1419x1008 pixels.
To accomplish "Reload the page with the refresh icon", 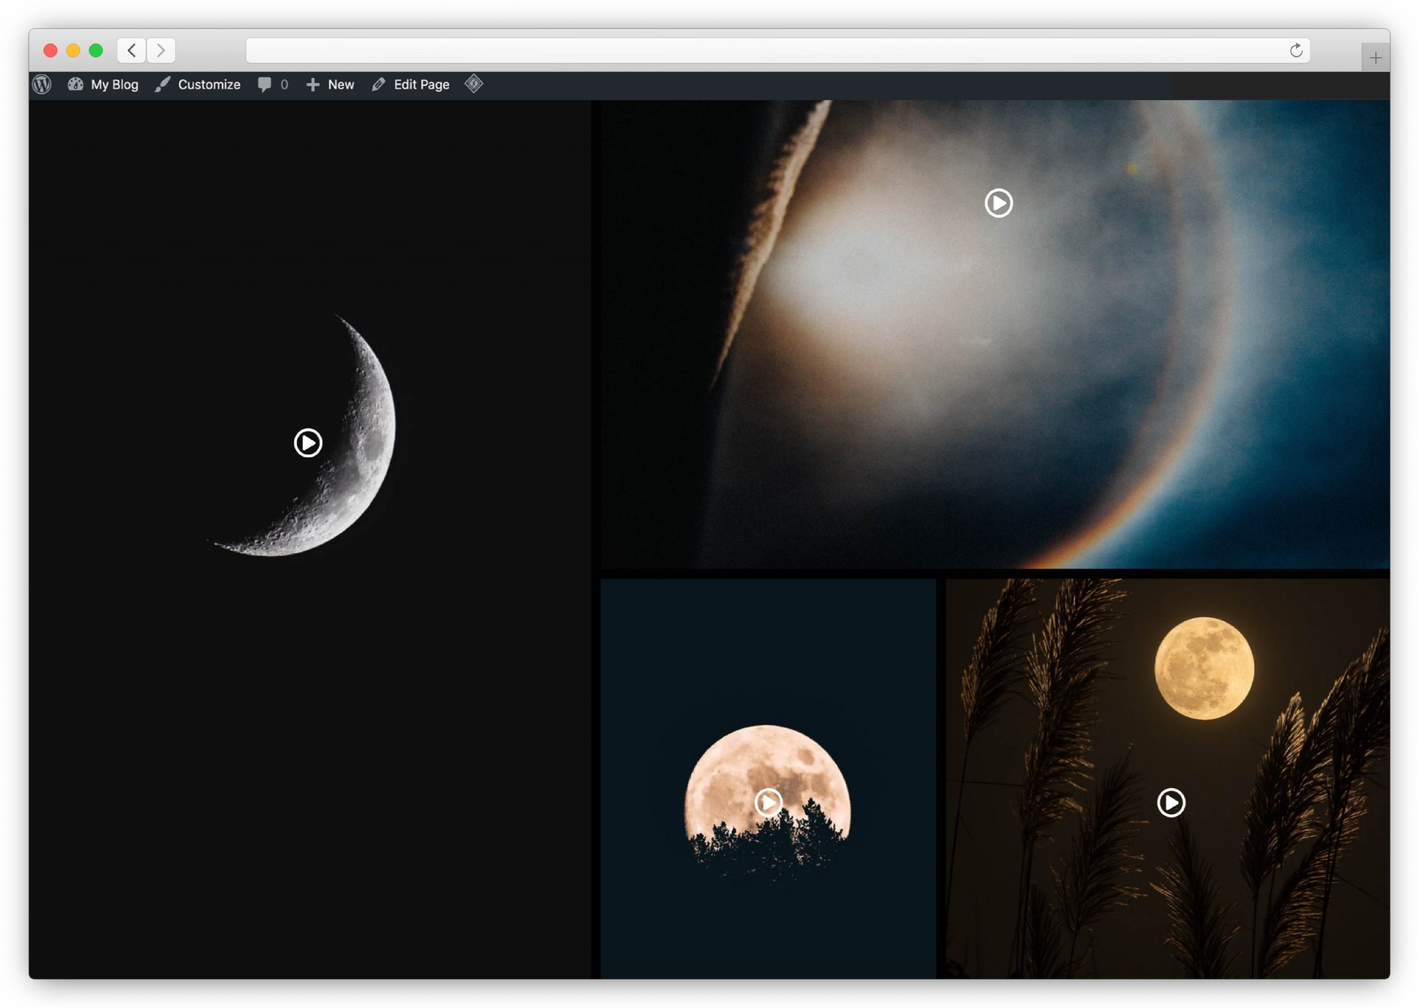I will pyautogui.click(x=1296, y=50).
